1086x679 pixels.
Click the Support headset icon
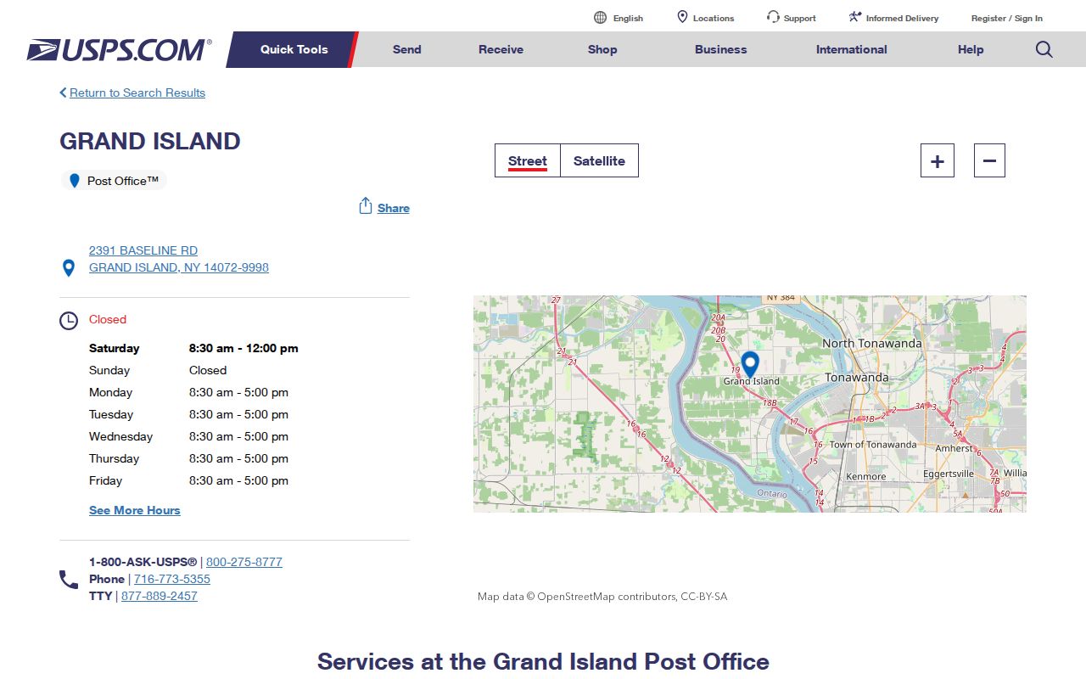pos(773,17)
